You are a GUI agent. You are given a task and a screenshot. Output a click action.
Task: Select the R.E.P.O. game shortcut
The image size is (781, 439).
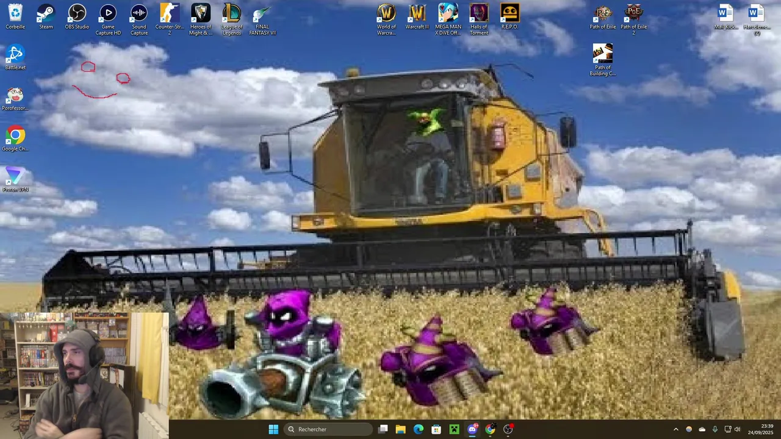(x=509, y=16)
